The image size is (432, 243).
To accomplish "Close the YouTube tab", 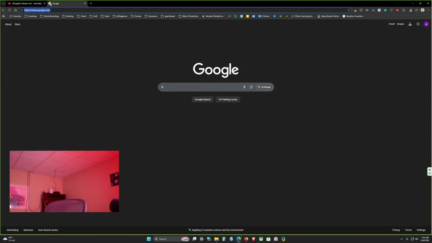I will pos(44,3).
